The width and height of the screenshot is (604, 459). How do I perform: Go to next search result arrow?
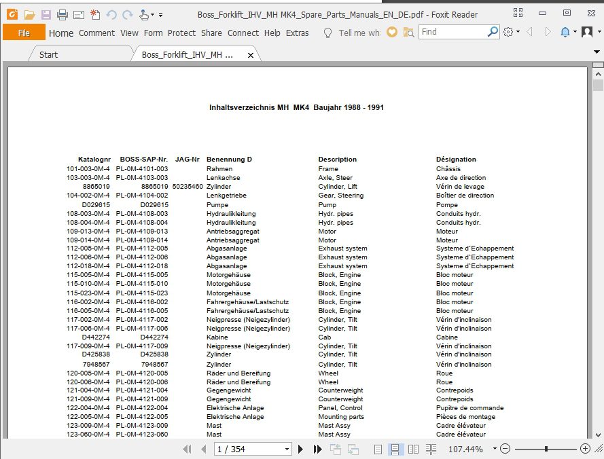(548, 32)
